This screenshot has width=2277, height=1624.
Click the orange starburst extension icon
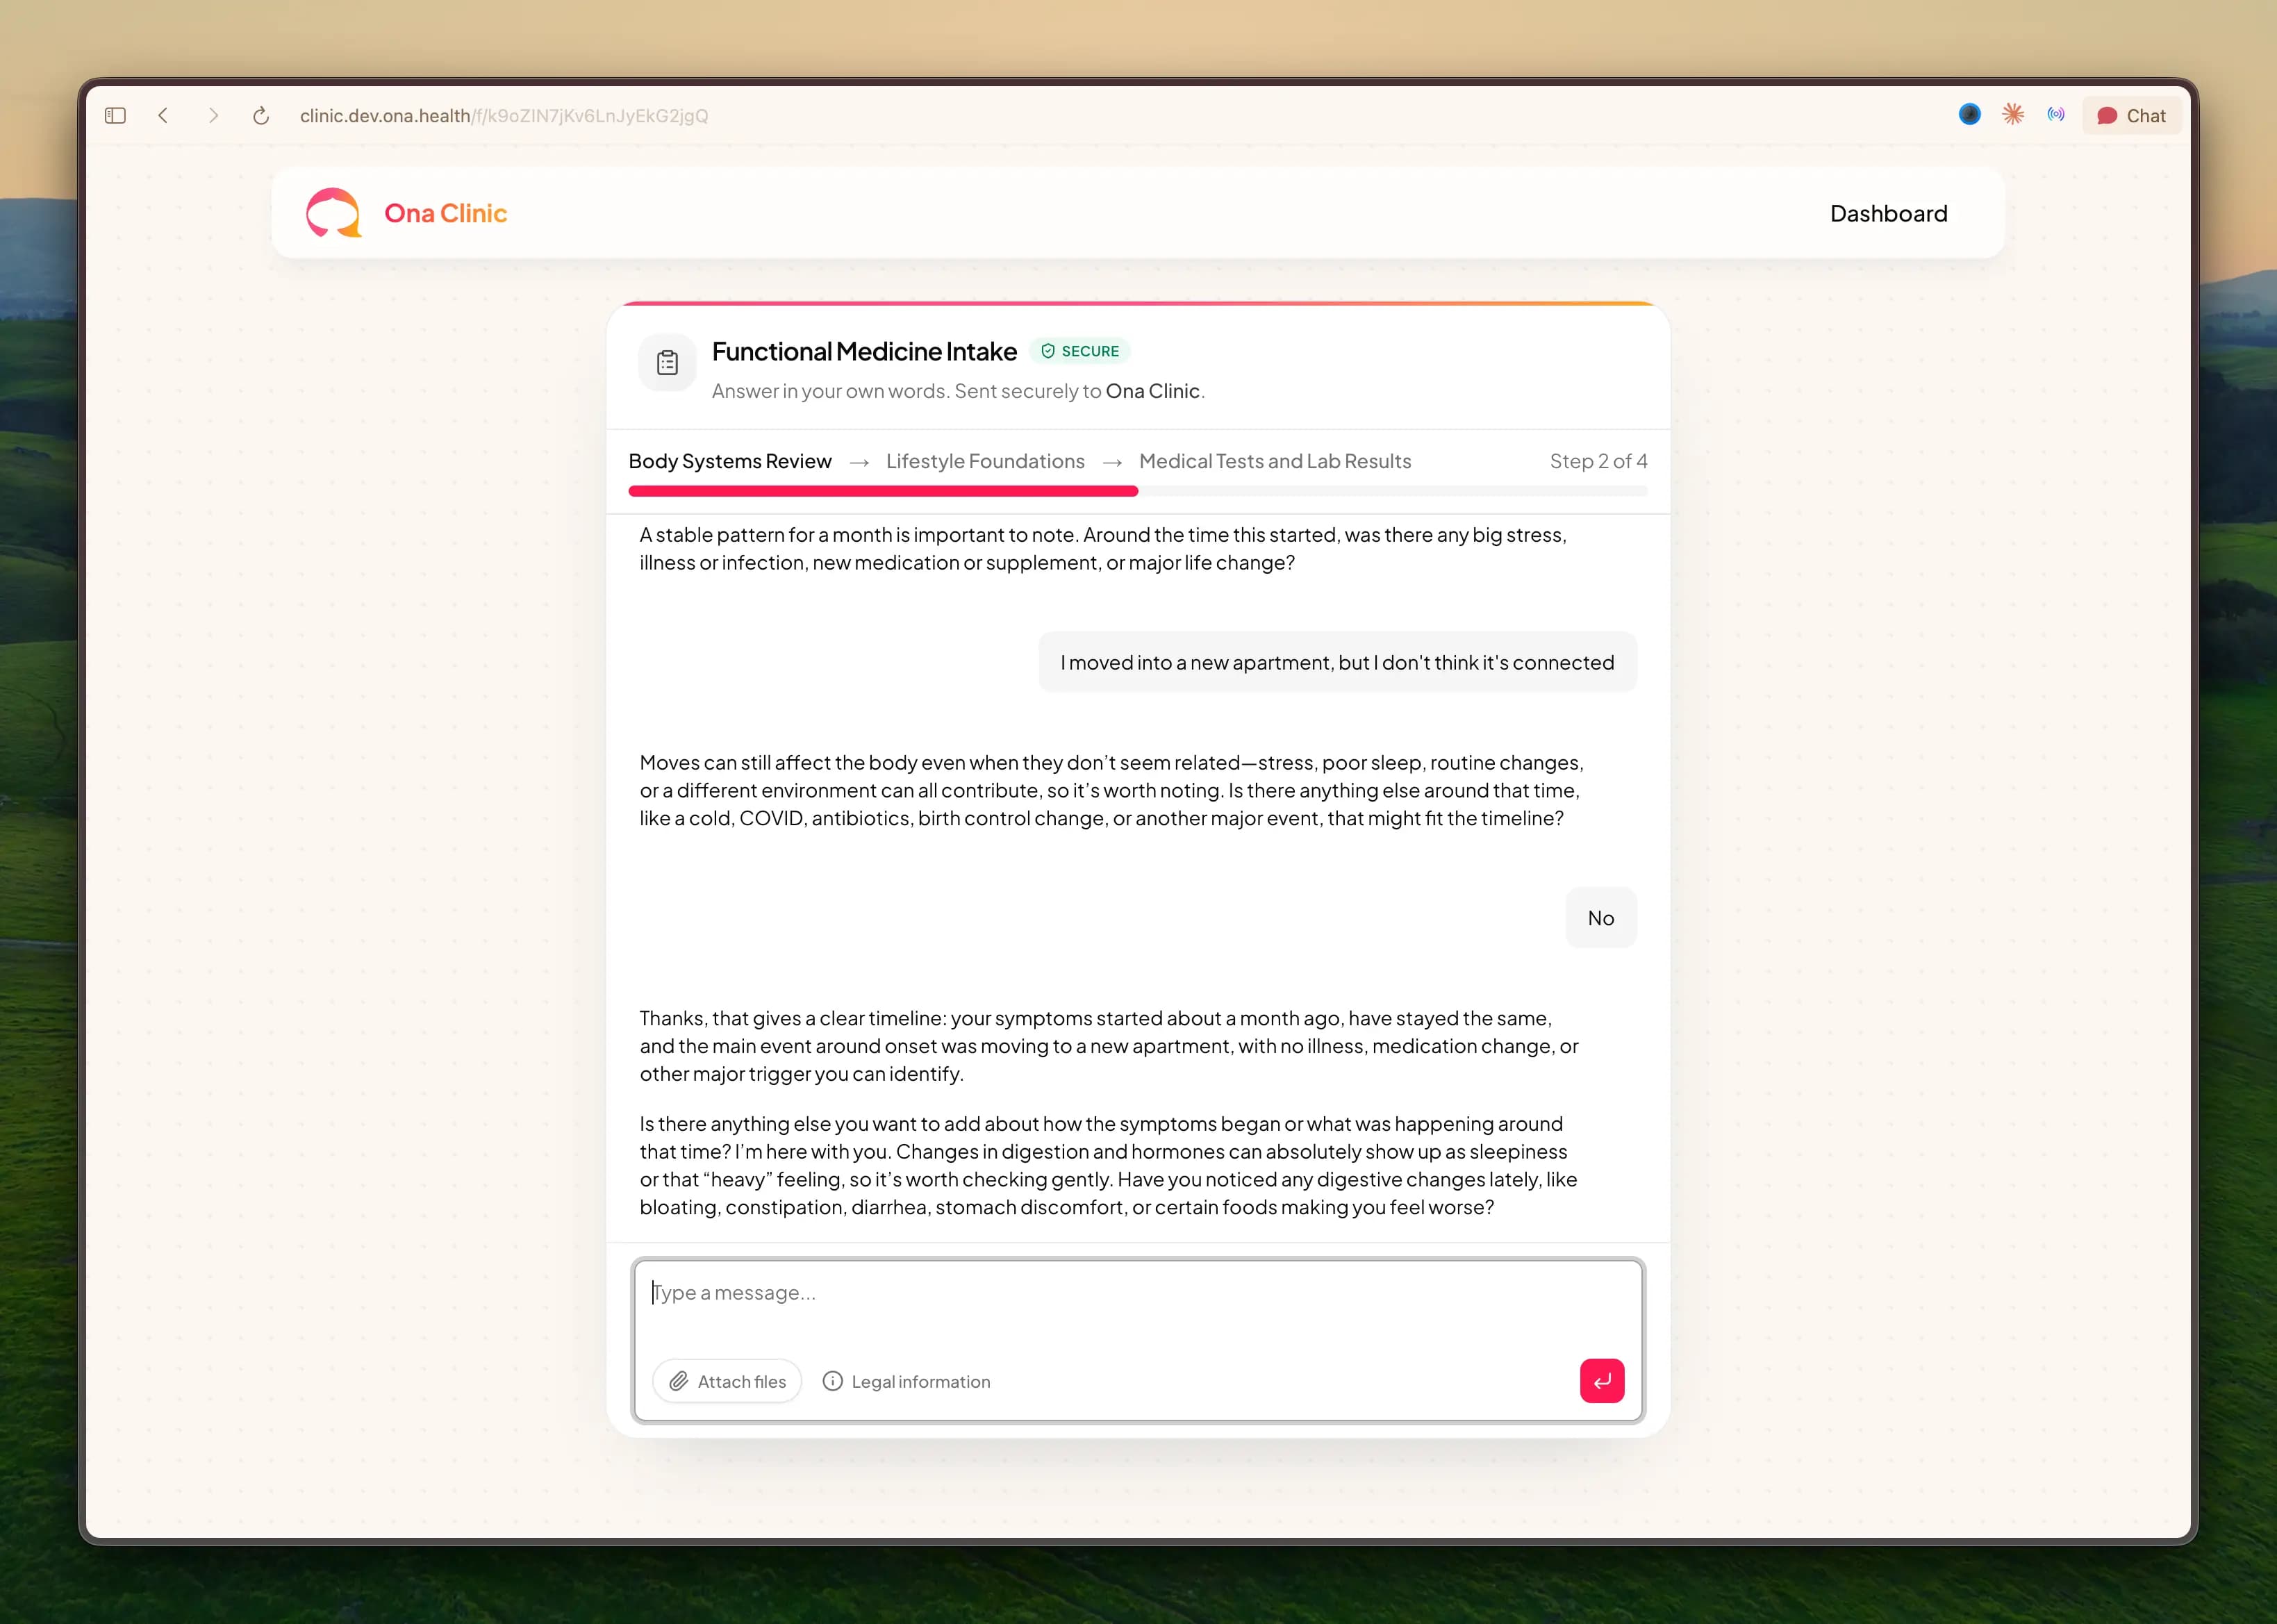click(x=2013, y=115)
